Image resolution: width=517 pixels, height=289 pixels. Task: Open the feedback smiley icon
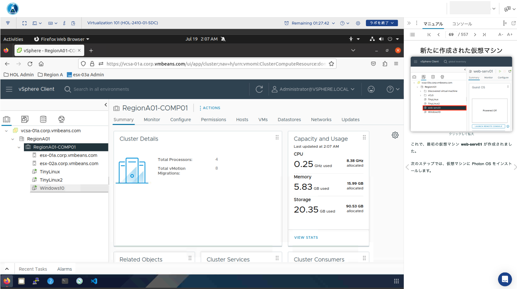point(371,89)
